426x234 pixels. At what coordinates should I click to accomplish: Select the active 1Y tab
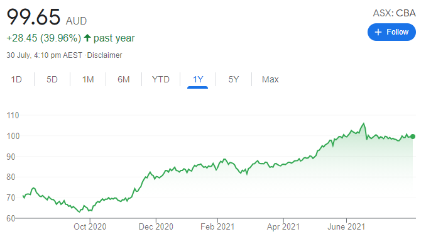point(198,79)
